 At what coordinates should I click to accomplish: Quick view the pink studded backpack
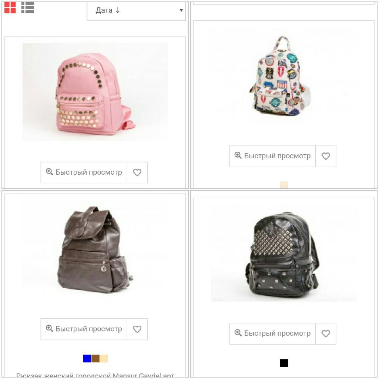pos(84,172)
